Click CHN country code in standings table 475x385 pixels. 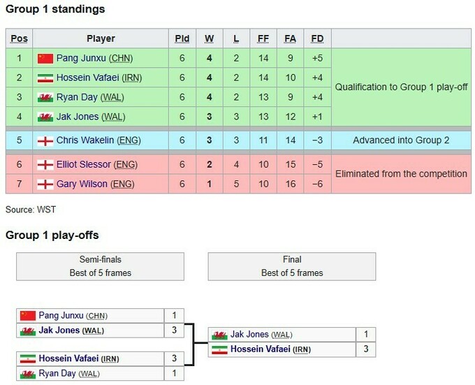pyautogui.click(x=119, y=58)
